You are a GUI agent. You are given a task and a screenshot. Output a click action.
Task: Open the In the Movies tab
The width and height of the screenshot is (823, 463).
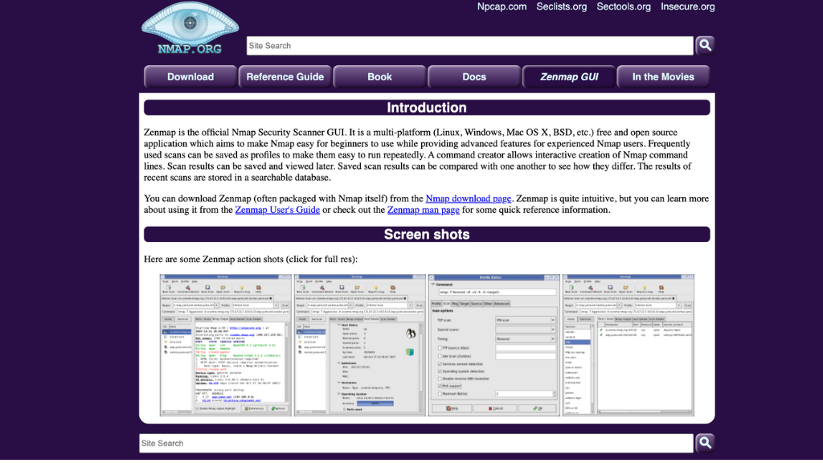pos(663,76)
